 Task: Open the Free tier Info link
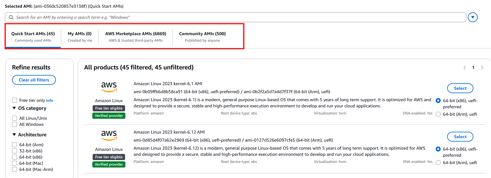(x=49, y=101)
